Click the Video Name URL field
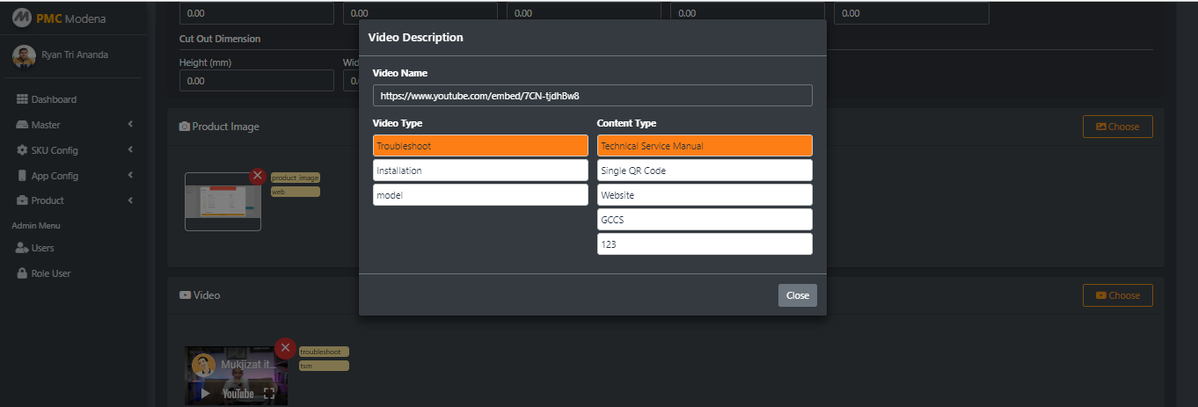Screen dimensions: 1198x407 [592, 95]
